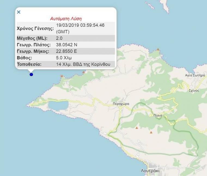Click the Γεωγρ. Πλάτος row label
Viewport: 207px width, 176px height.
click(34, 45)
